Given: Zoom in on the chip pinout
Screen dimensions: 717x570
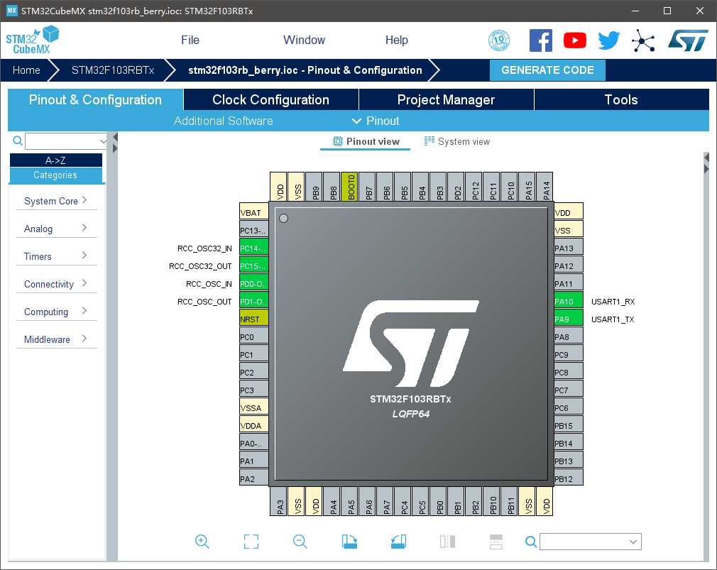Looking at the screenshot, I should pyautogui.click(x=202, y=542).
